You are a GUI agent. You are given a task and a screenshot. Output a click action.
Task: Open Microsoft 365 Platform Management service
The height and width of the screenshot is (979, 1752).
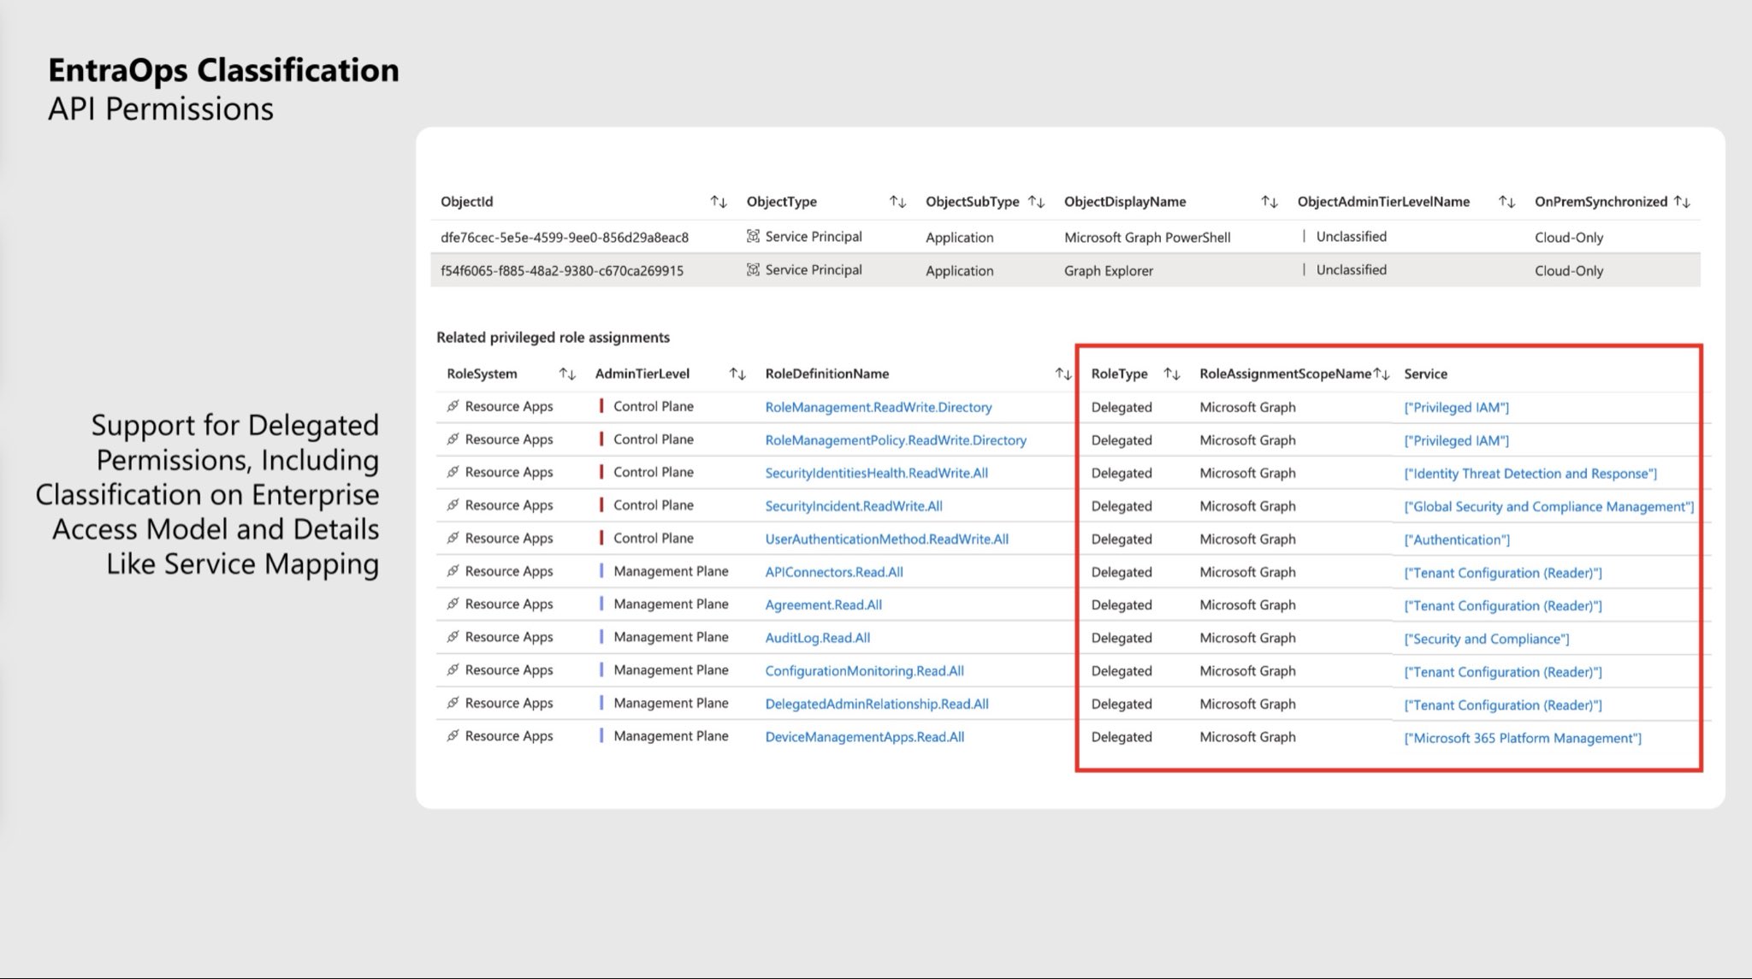(1522, 738)
